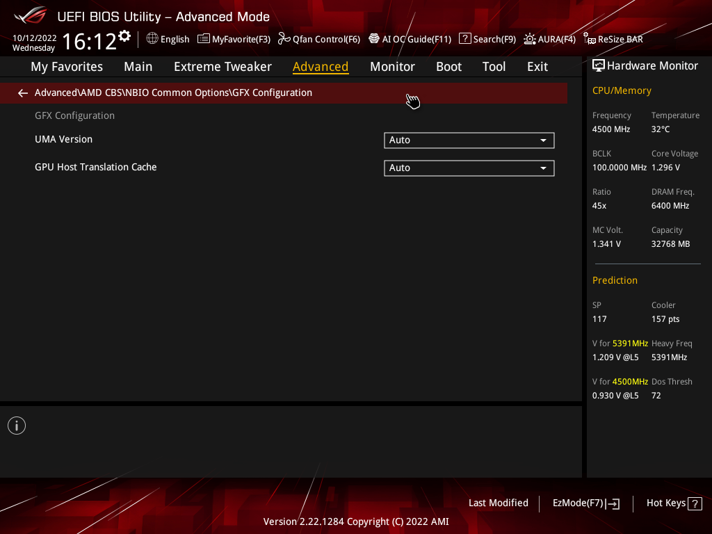Click the 100.0000 MHz BCLK value
Viewport: 712px width, 534px height.
(620, 168)
